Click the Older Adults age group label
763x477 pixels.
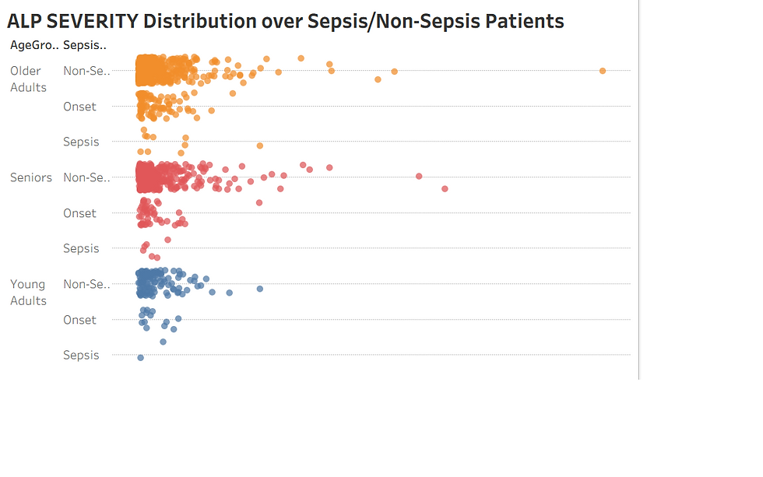[28, 79]
